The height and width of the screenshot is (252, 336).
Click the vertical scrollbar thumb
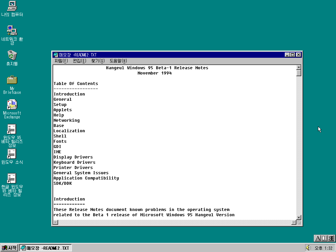(299, 73)
